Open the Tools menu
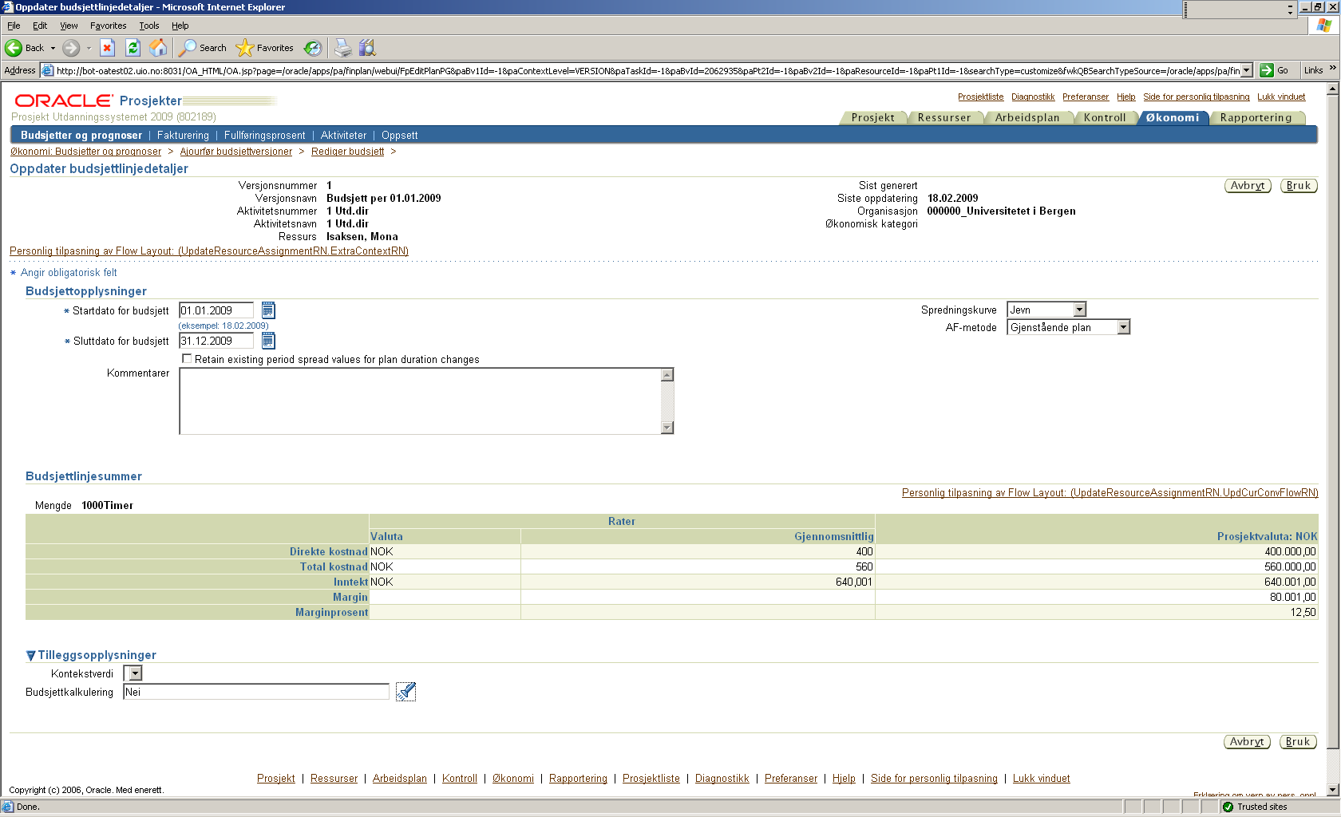1341x817 pixels. [x=149, y=26]
